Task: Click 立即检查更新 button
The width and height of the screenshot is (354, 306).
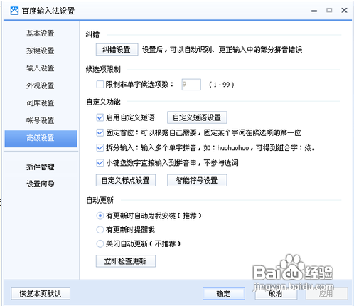Action: coord(126,261)
